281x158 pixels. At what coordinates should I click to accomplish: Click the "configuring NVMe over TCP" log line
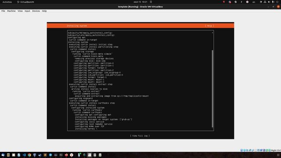[90, 126]
